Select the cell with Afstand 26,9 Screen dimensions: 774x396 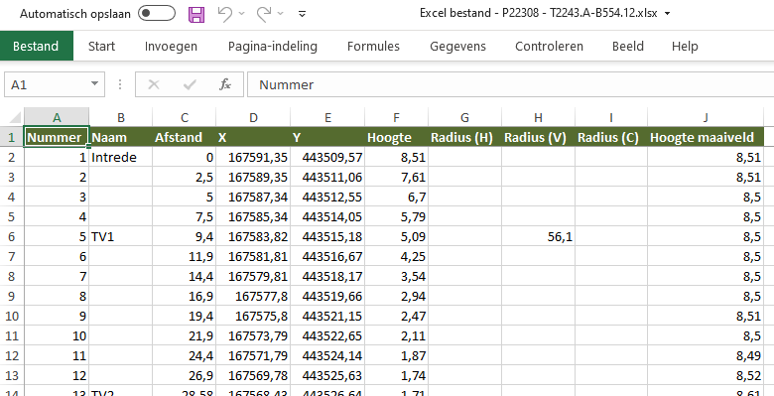click(x=185, y=375)
